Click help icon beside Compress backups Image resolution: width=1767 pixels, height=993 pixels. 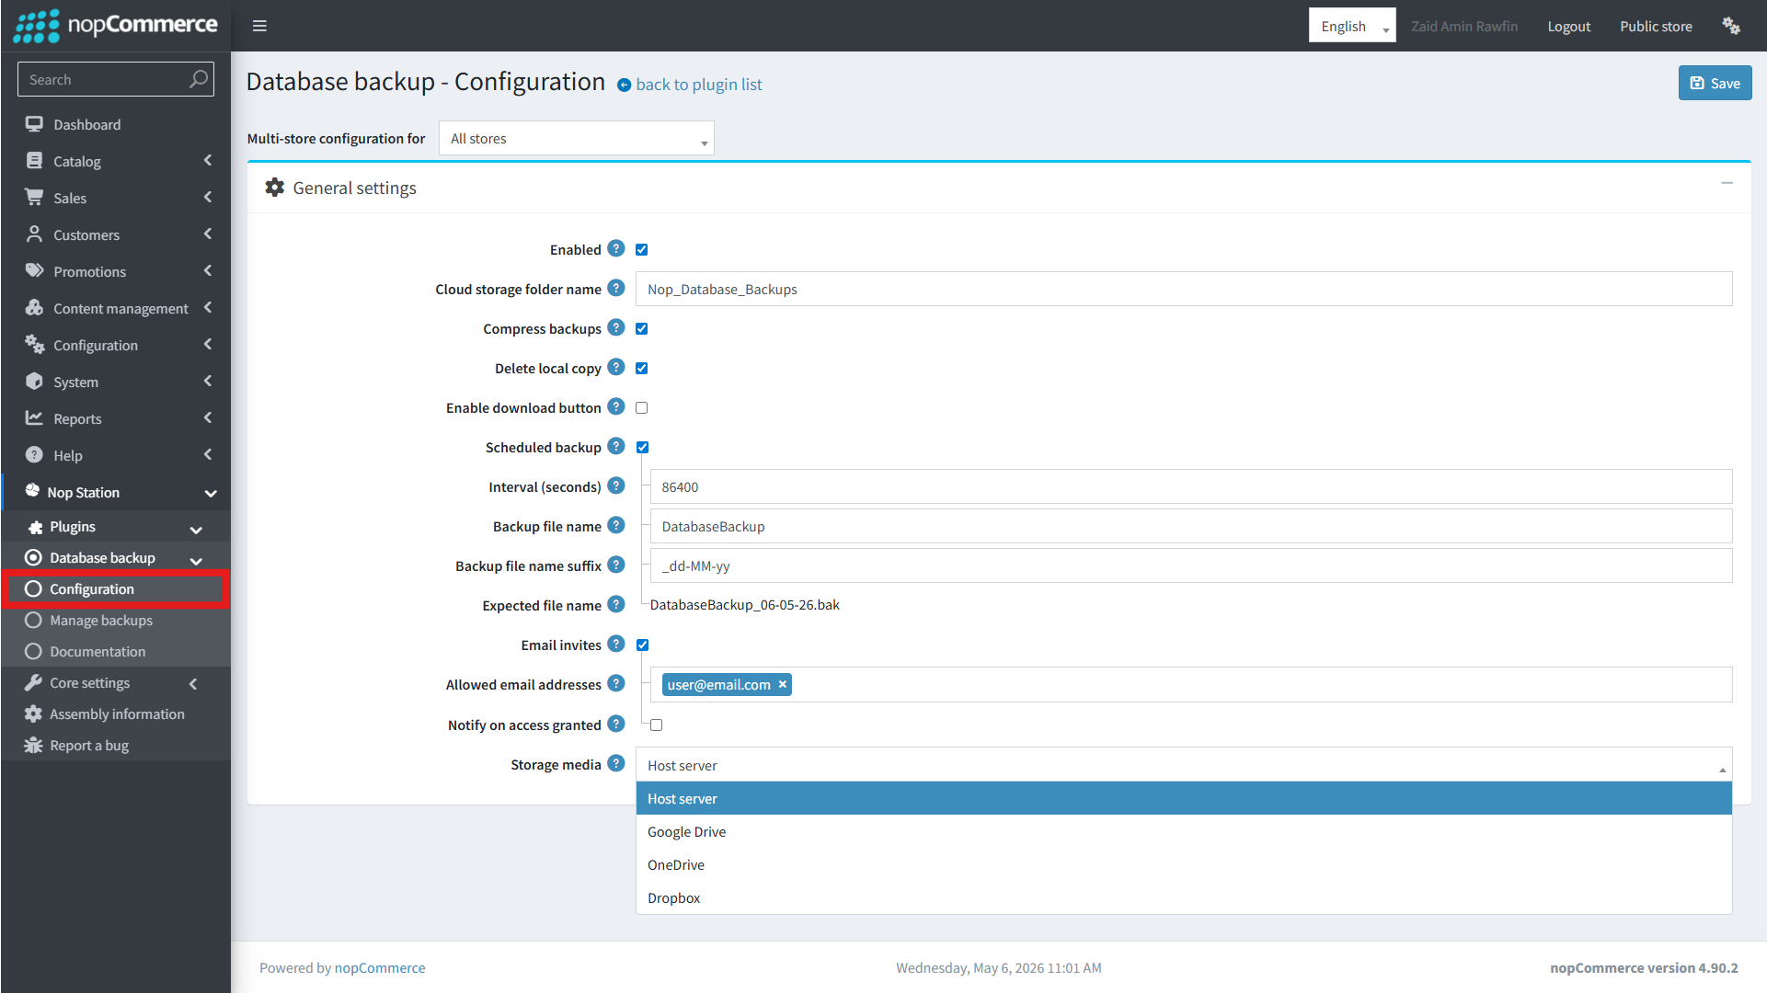pyautogui.click(x=616, y=328)
